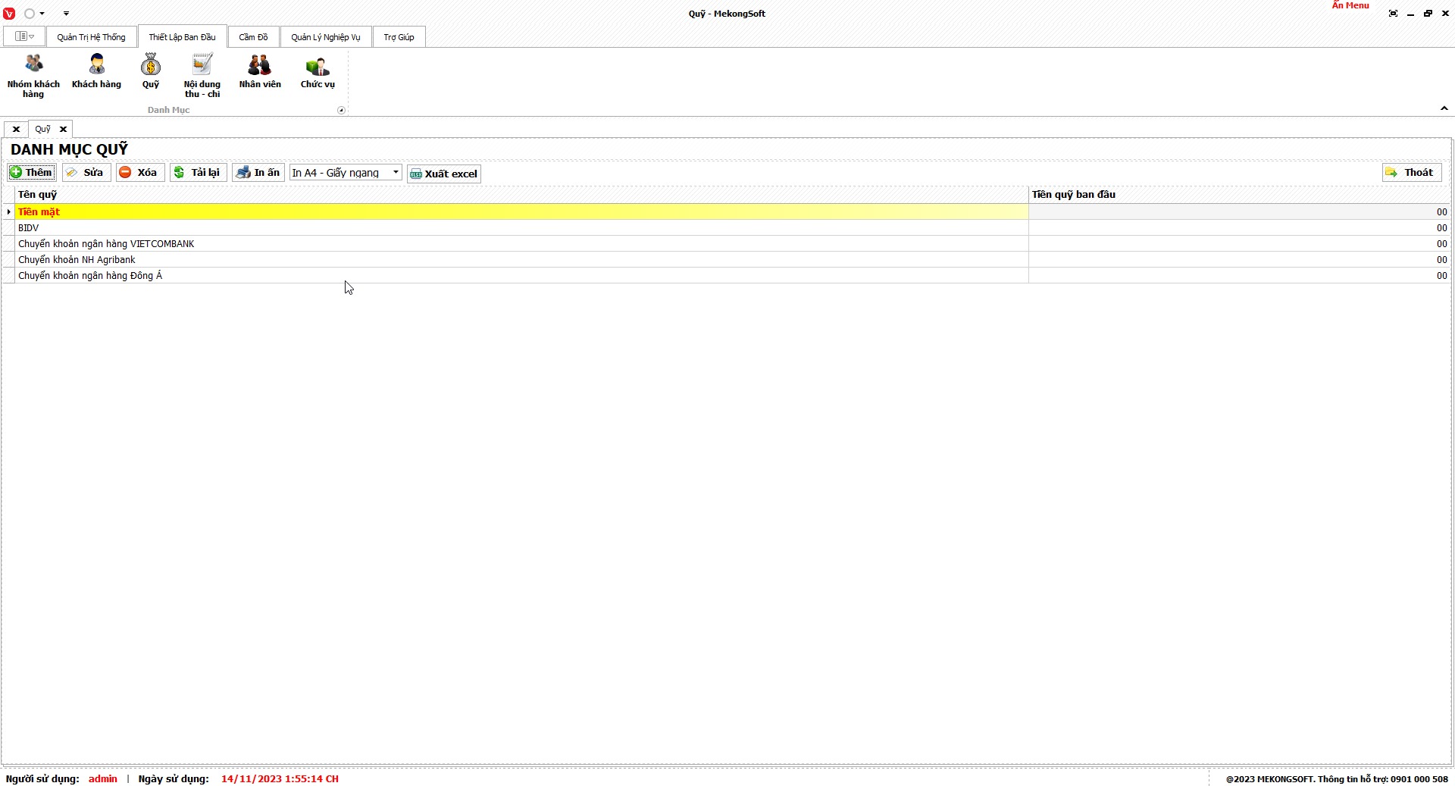Open the Danh Mục group launcher
The image size is (1455, 786).
(341, 111)
